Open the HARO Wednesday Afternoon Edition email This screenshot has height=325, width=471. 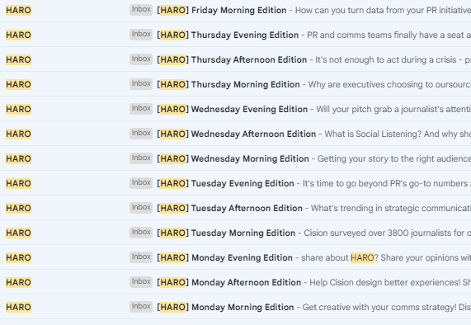point(236,134)
